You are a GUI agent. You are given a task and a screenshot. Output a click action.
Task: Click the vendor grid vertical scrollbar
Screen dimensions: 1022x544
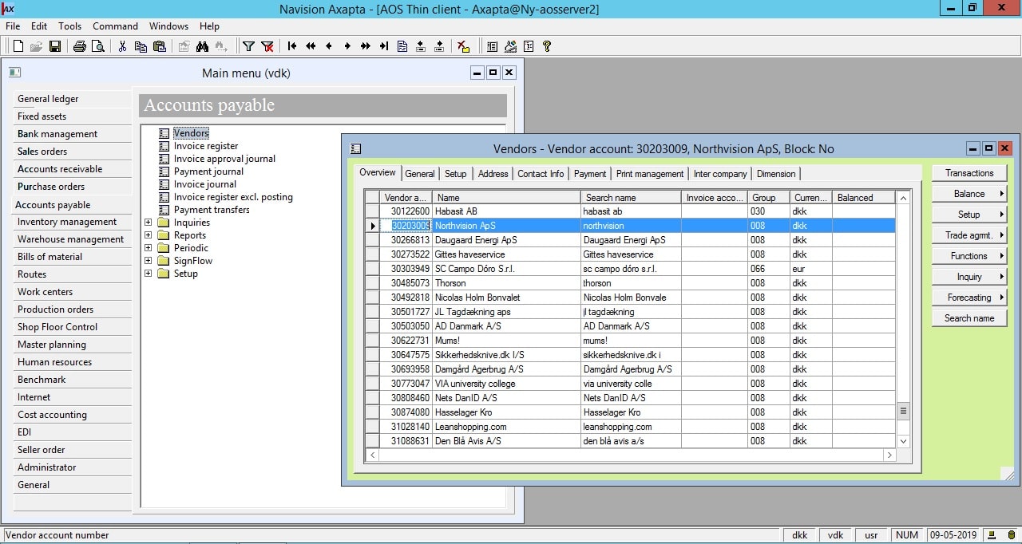pos(904,319)
